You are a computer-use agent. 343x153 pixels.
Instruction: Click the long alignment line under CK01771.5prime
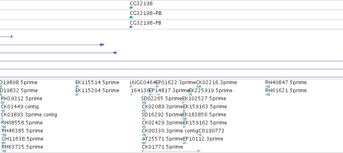(171, 151)
